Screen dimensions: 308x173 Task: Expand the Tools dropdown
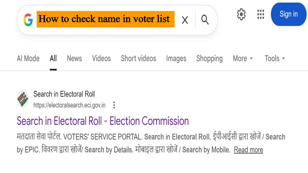[x=275, y=59]
